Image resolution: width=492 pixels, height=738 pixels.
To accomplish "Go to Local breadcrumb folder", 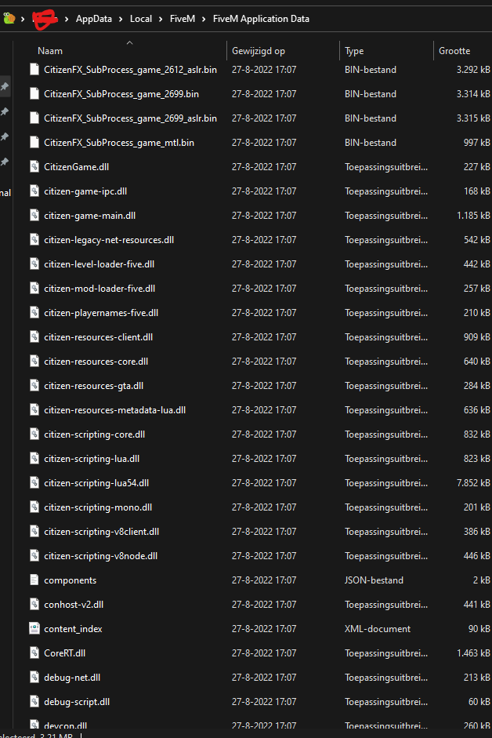I will (141, 19).
